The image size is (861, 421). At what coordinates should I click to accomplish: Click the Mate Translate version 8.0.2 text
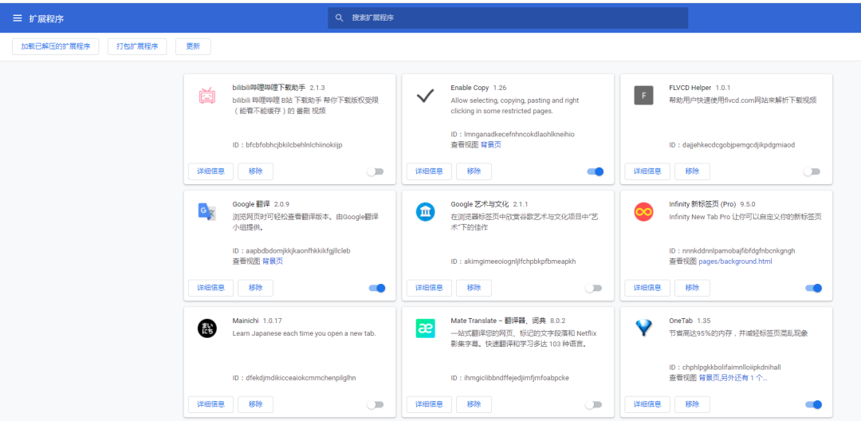pos(557,320)
